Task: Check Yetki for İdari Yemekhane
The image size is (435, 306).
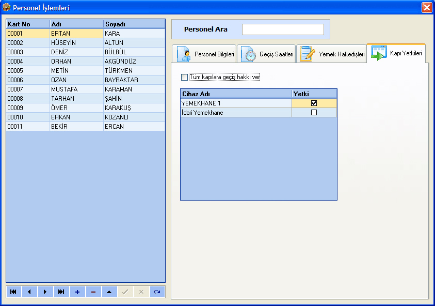Action: [314, 113]
